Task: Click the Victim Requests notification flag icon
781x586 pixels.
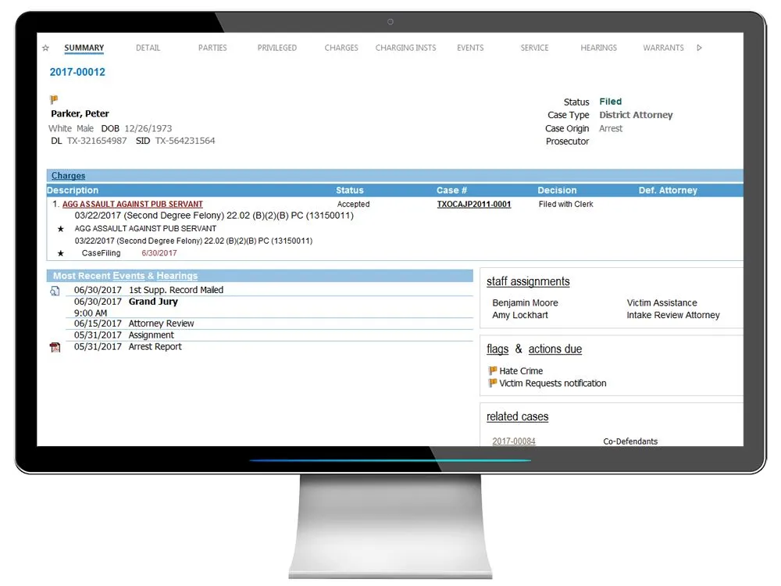Action: 493,384
